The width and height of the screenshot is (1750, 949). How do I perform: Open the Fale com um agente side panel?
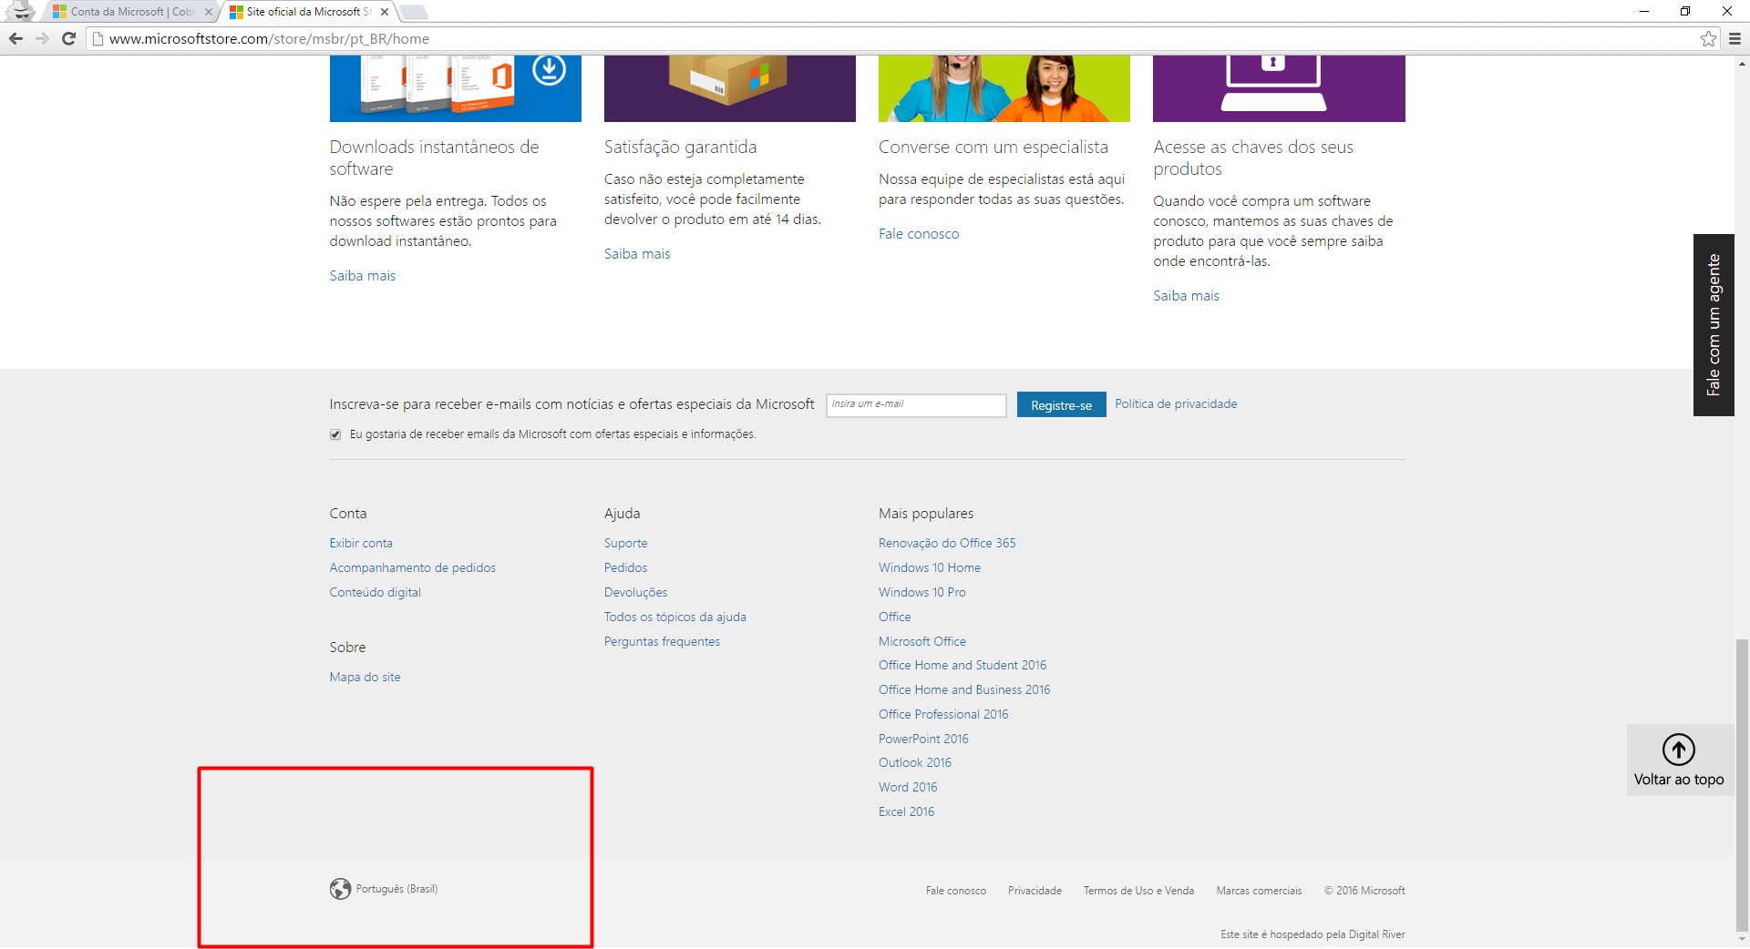(x=1714, y=325)
